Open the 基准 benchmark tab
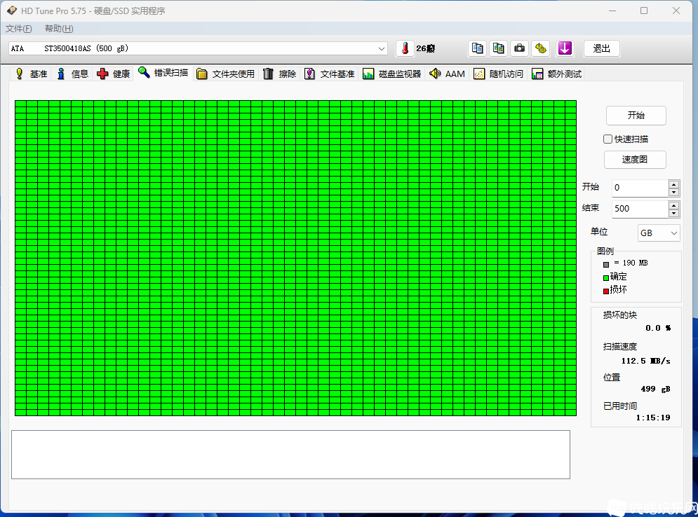The image size is (698, 517). click(31, 74)
